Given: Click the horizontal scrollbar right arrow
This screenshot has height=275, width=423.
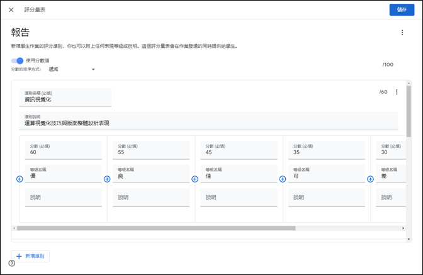Looking at the screenshot, I should pyautogui.click(x=403, y=228).
